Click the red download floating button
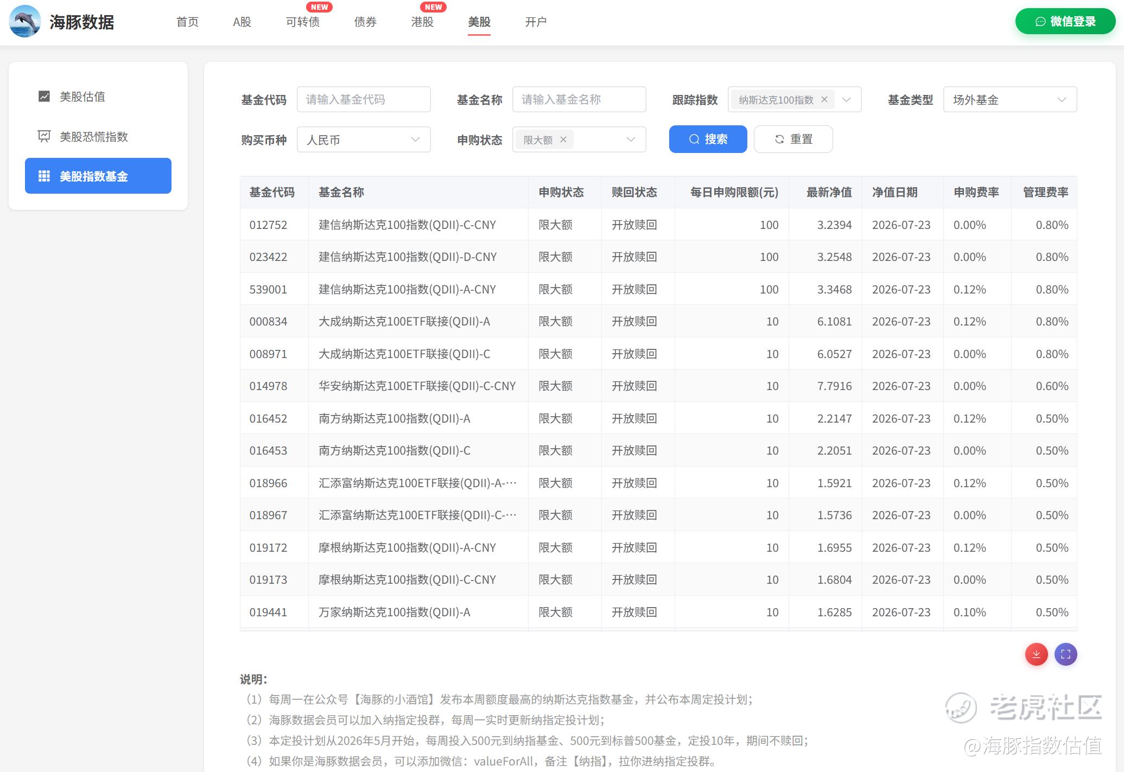Screen dimensions: 1124x772 [x=1036, y=654]
